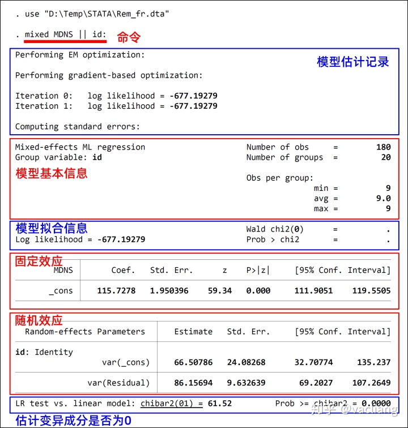Click the var(_cons) estimate 66.50786
This screenshot has width=408, height=428.
tap(193, 362)
